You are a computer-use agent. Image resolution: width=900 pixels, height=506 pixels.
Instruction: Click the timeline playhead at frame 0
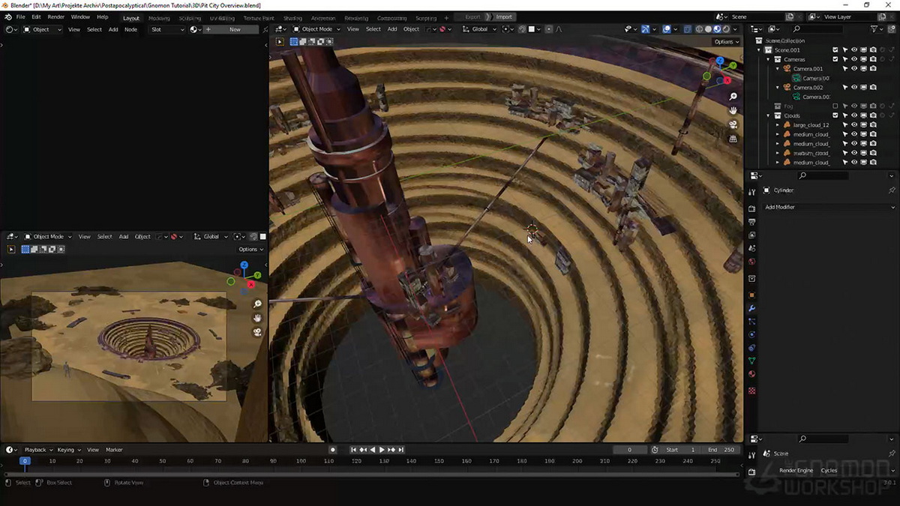(25, 461)
